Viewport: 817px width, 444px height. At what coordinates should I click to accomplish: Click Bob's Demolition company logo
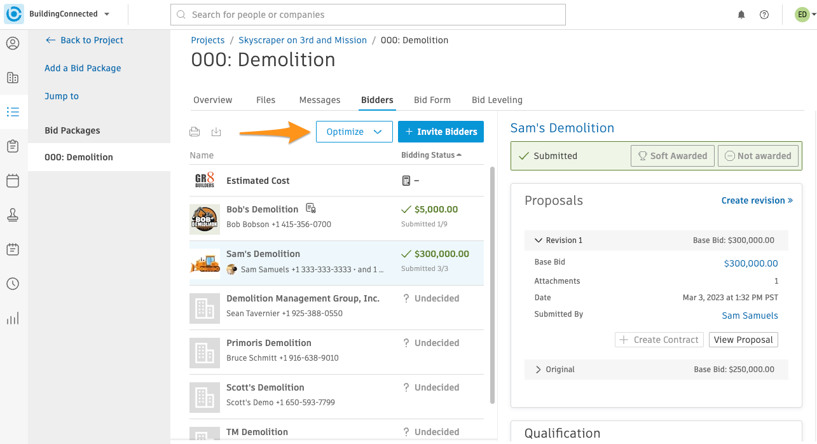pyautogui.click(x=205, y=219)
